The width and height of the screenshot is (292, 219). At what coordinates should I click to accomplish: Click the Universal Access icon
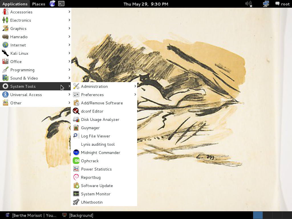pyautogui.click(x=5, y=95)
